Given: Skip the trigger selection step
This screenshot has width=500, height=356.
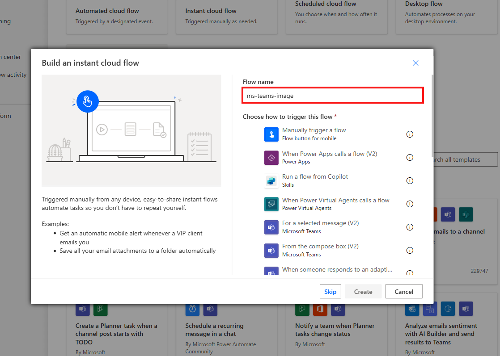Looking at the screenshot, I should pos(330,291).
